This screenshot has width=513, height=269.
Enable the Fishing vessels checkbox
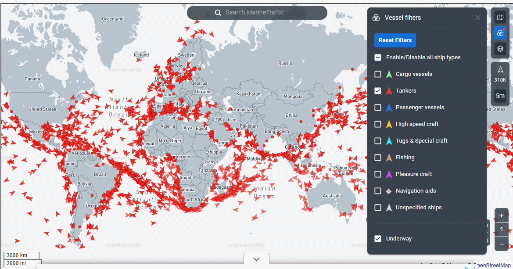point(378,158)
